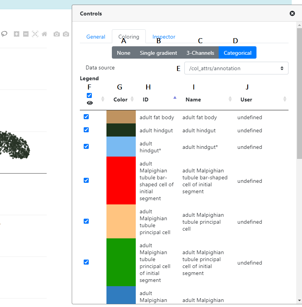Toggle the select-all legend checkbox
Image resolution: width=302 pixels, height=307 pixels.
[89, 95]
